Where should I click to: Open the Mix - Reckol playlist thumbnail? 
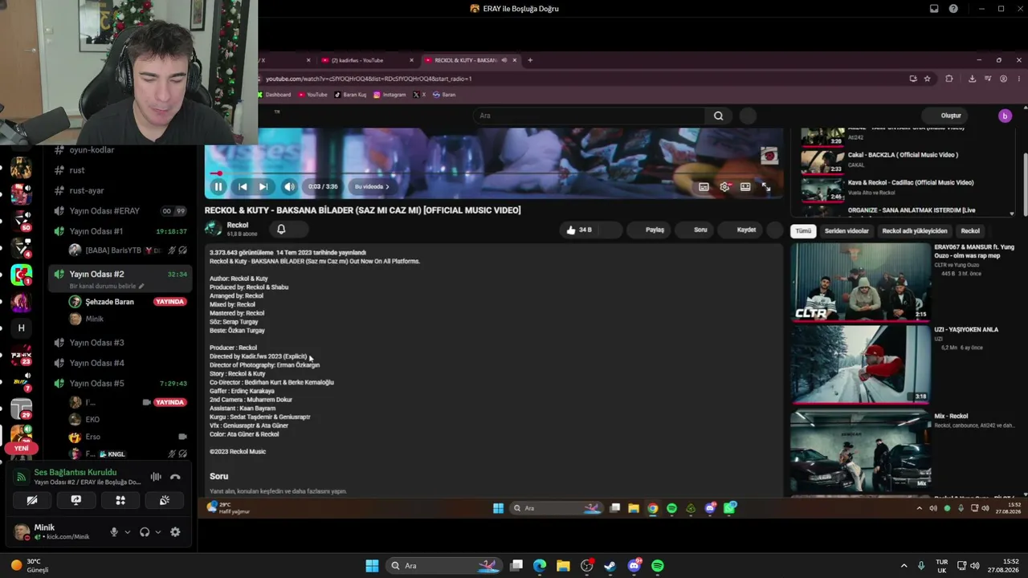coord(860,450)
